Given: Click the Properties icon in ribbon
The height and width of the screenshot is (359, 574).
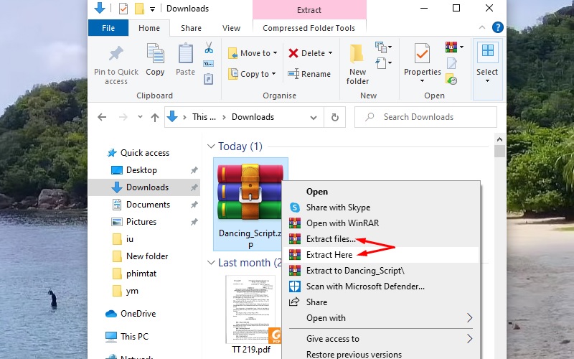Looking at the screenshot, I should pos(422,53).
